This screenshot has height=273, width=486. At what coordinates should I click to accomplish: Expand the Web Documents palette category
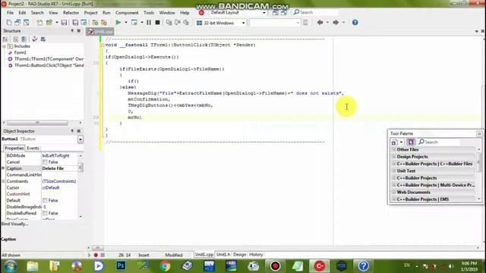tap(394, 192)
